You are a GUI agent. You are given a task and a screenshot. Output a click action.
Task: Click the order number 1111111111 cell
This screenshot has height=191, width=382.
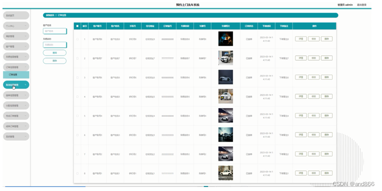[168, 173]
